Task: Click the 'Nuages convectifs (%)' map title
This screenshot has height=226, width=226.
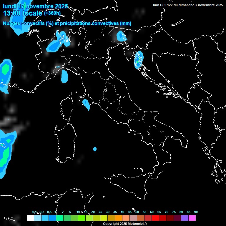Action: (28, 23)
